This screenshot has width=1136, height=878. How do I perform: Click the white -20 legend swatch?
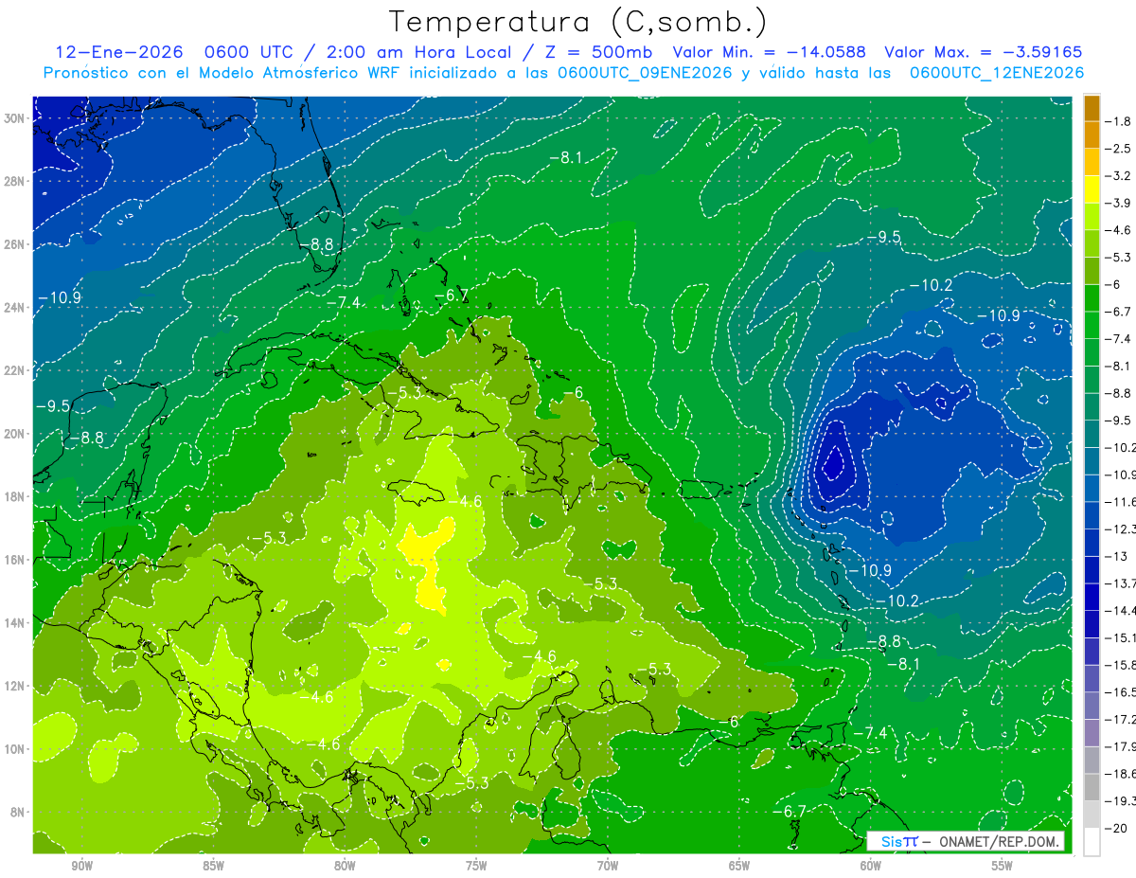pos(1092,841)
